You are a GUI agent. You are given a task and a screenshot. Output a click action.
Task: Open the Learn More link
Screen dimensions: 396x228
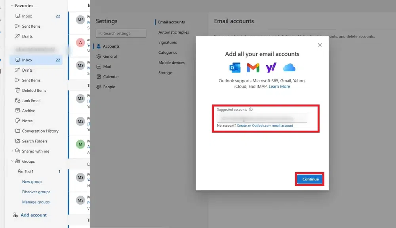point(279,86)
